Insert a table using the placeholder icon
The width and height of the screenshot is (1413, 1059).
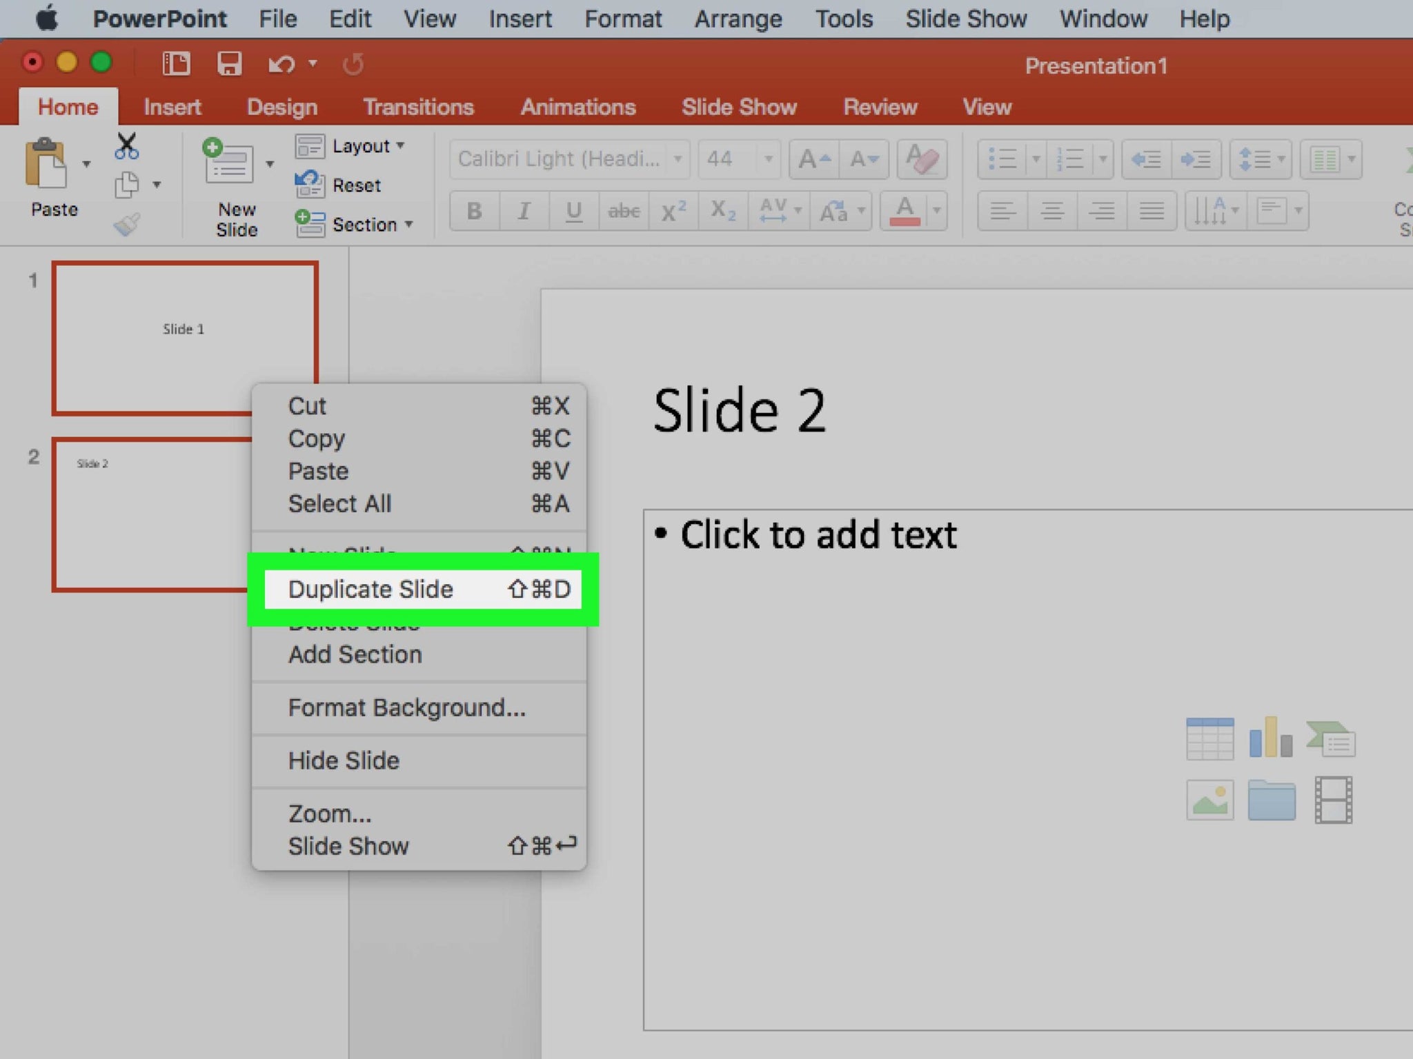click(1211, 738)
